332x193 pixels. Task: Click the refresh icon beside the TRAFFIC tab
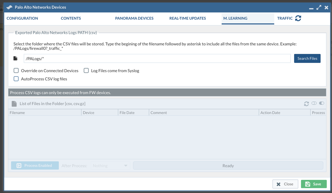tap(298, 18)
